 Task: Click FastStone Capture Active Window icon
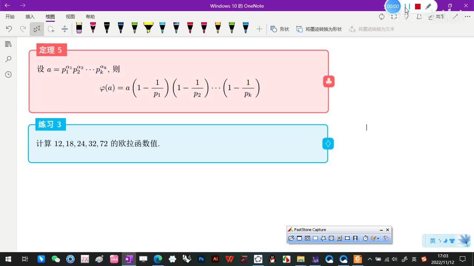click(x=299, y=238)
